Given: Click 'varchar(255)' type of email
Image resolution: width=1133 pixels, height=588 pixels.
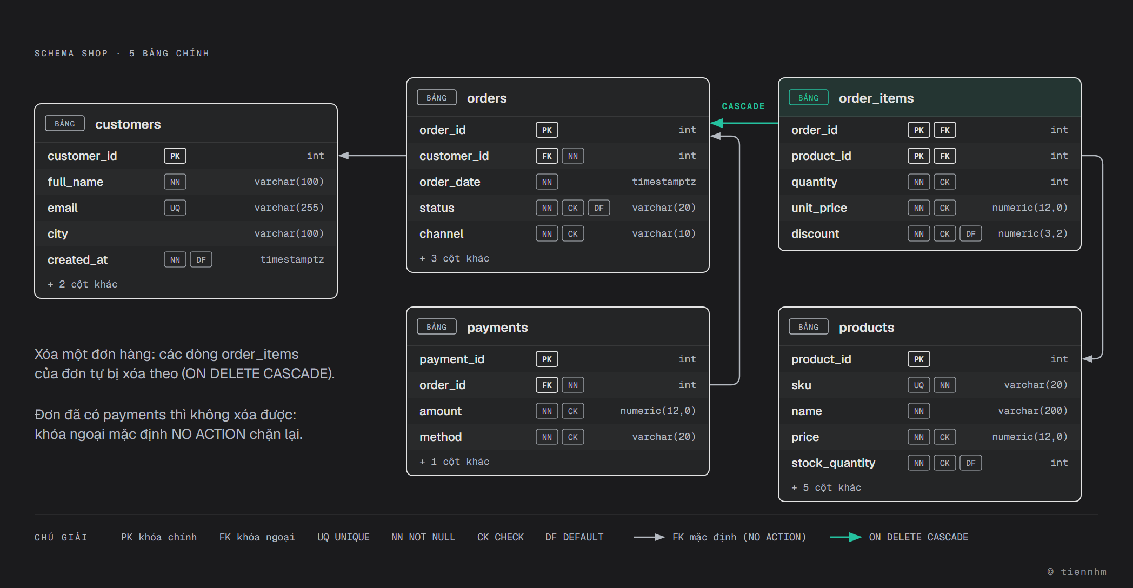Looking at the screenshot, I should tap(289, 208).
